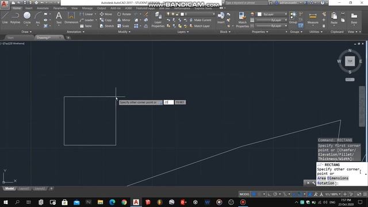Screen dimensions: 368x207
Task: Choose the Area option in command line
Action: coord(321,178)
